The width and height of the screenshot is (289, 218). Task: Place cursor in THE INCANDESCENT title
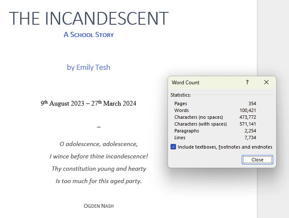(x=89, y=18)
